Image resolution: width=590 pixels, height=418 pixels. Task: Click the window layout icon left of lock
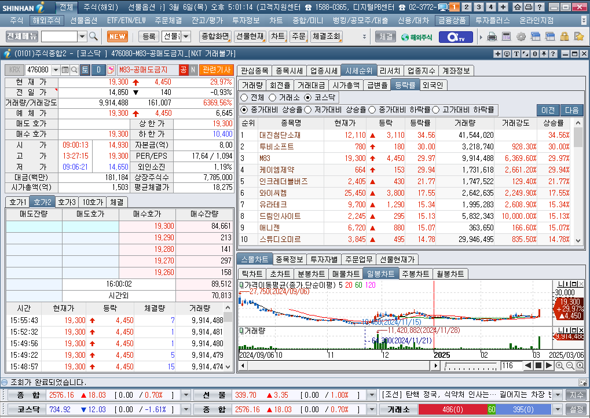click(550, 36)
